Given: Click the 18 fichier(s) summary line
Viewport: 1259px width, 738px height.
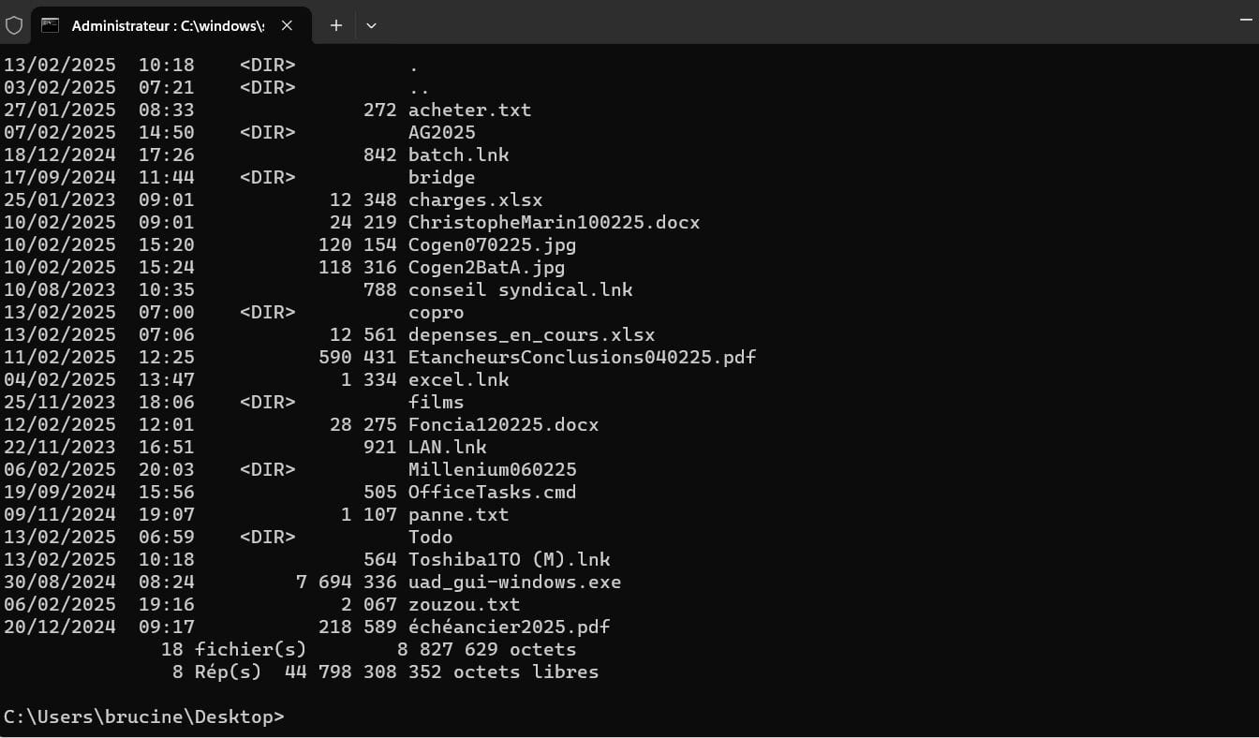Looking at the screenshot, I should coord(368,649).
